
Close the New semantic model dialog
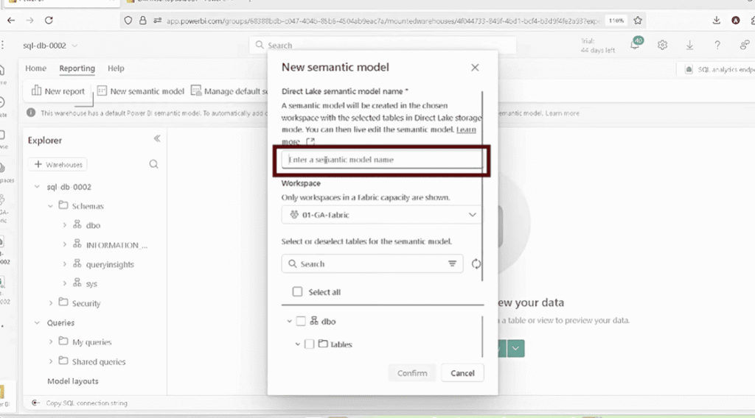pyautogui.click(x=475, y=67)
